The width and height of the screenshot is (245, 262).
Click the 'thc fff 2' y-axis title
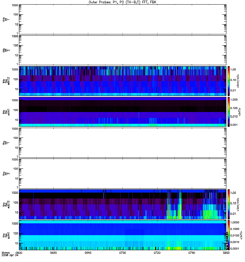tap(6, 174)
